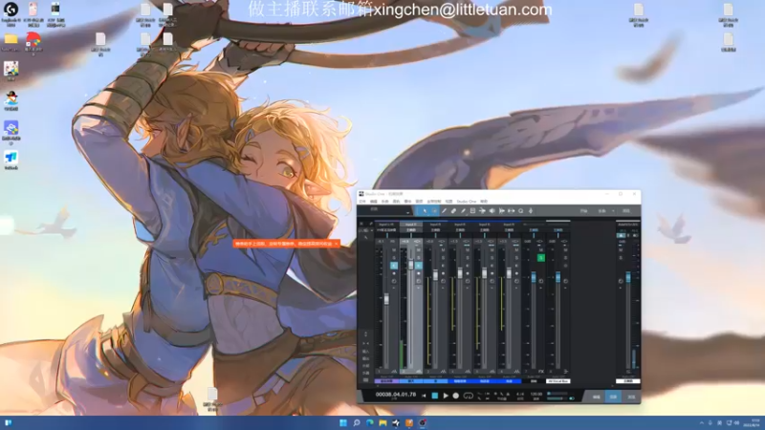Click the main output blue fader
This screenshot has width=765, height=430.
coord(628,277)
